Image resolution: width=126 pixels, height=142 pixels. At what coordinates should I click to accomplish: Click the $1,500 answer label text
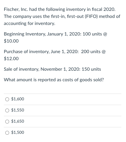pyautogui.click(x=18, y=132)
